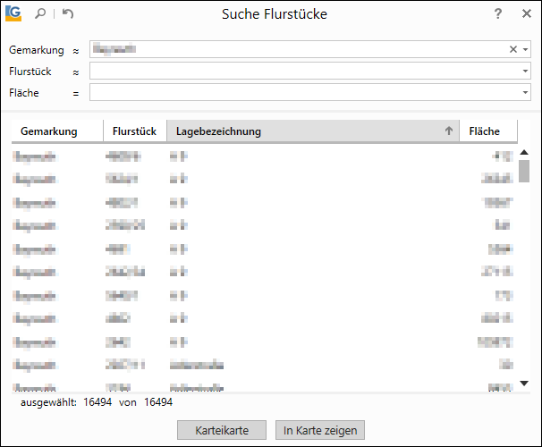
Task: Expand the Gemarkung dropdown arrow
Action: (526, 50)
